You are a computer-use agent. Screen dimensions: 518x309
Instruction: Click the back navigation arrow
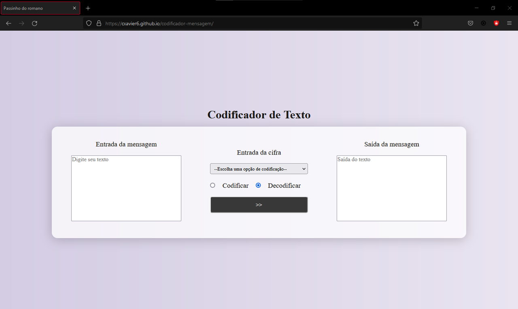(x=8, y=23)
